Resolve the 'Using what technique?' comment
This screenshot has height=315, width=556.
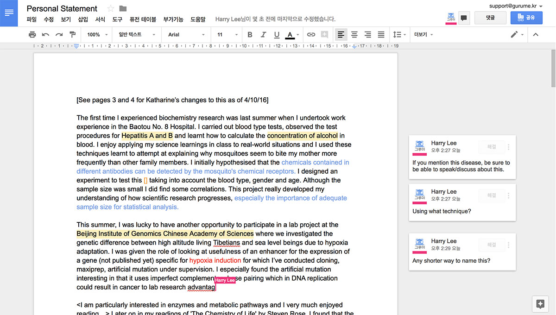492,196
